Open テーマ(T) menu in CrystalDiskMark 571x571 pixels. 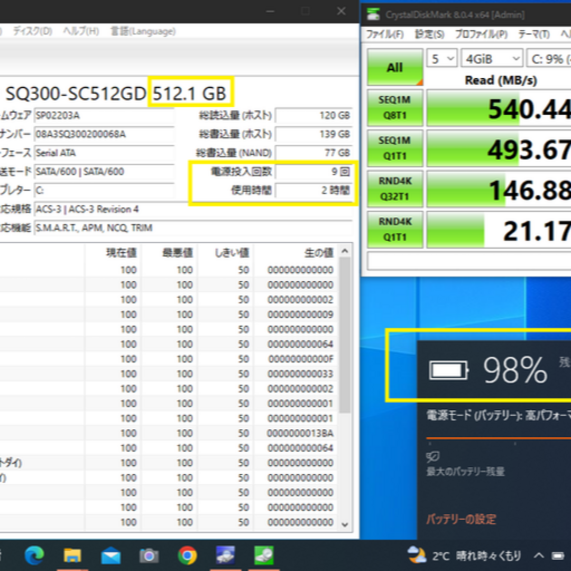(534, 34)
